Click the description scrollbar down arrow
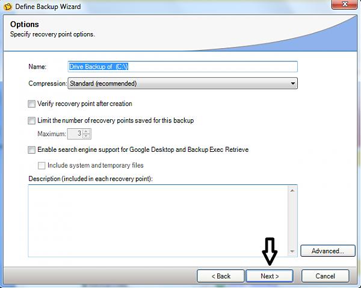Viewport: 361px width, 288px height. pyautogui.click(x=292, y=251)
